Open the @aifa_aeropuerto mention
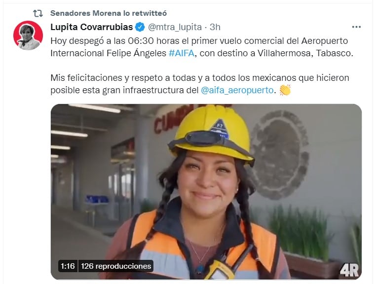 click(x=237, y=90)
